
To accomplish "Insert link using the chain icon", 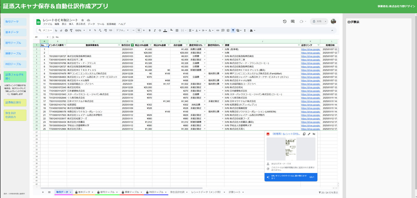I will click(218, 30).
